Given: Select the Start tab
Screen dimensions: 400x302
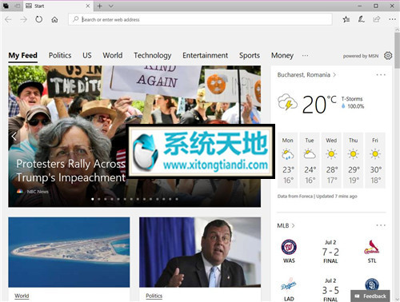Looking at the screenshot, I should (x=58, y=6).
